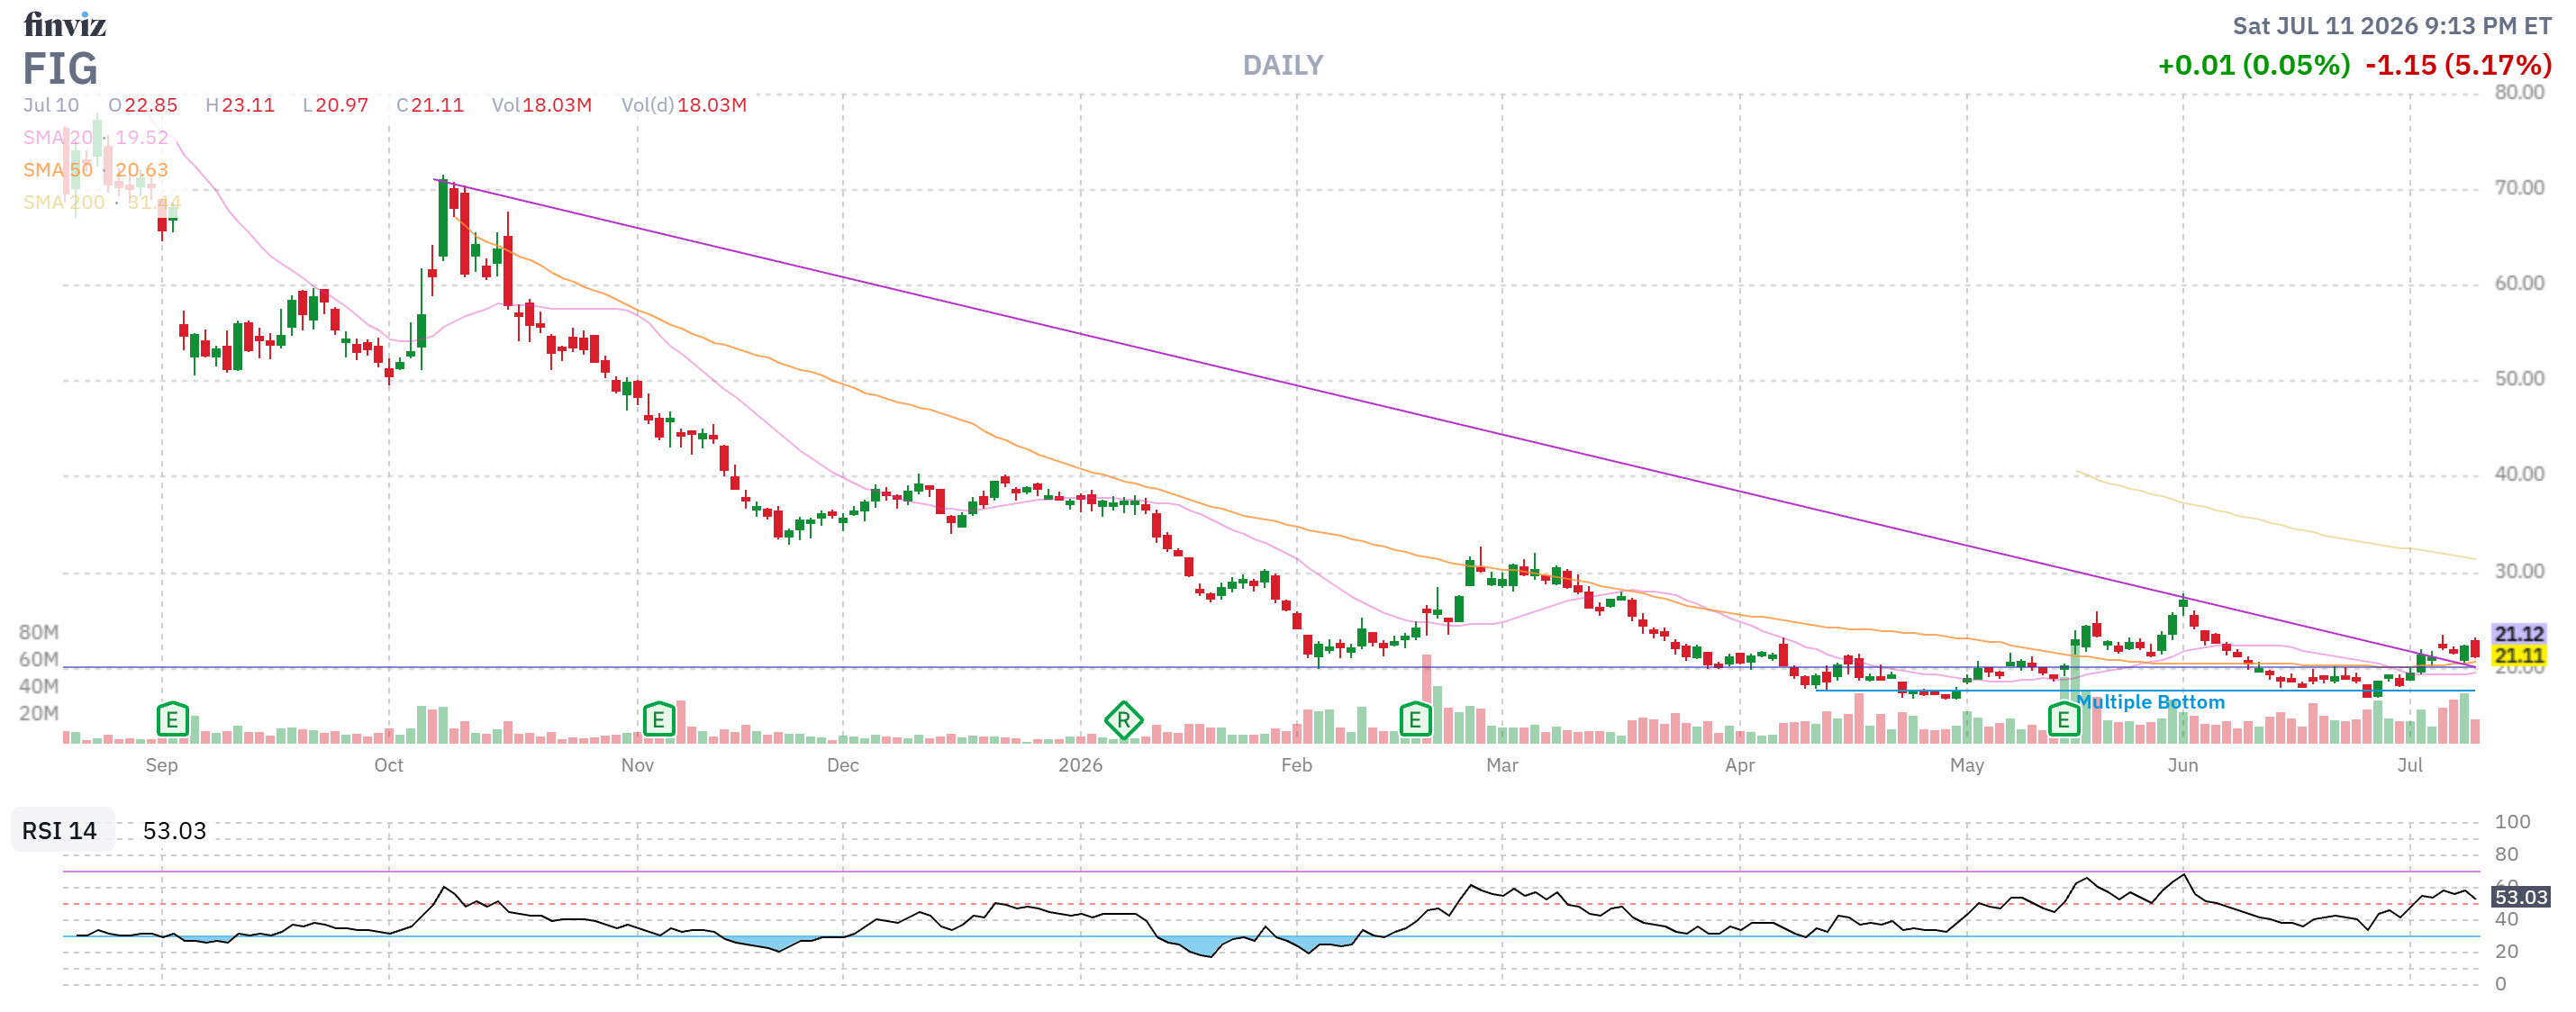The image size is (2576, 1012).
Task: Click the finviz logo
Action: pyautogui.click(x=65, y=23)
